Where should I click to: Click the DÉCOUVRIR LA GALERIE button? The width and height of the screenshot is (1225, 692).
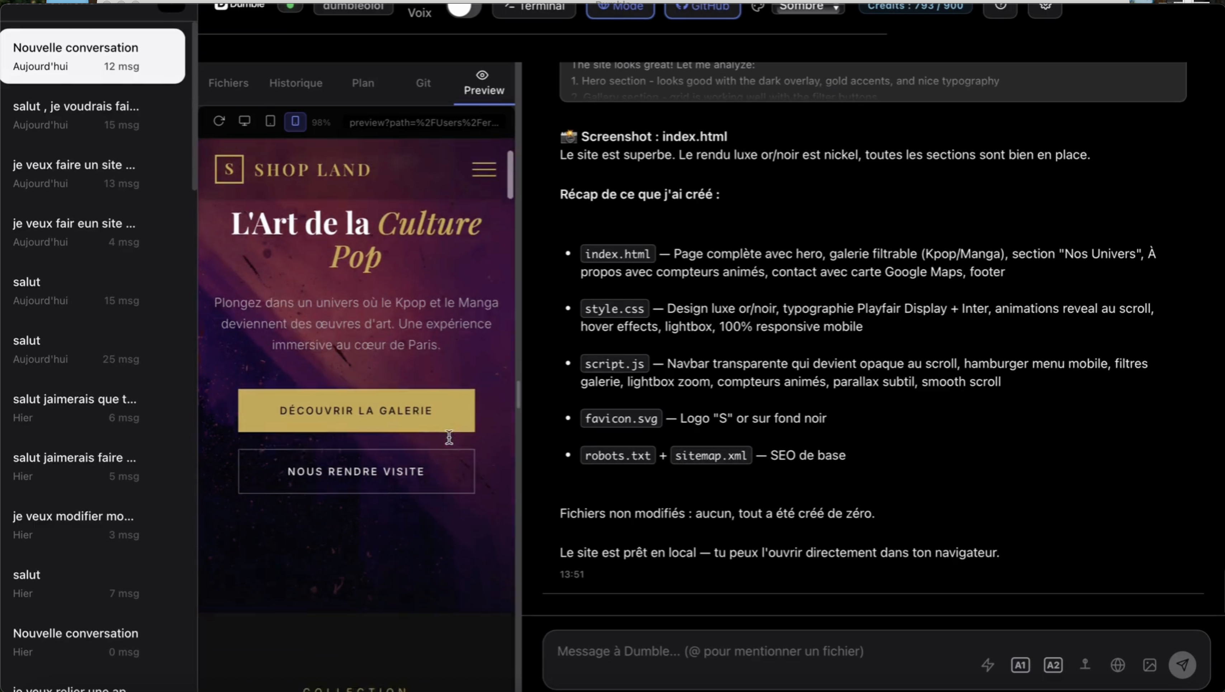tap(356, 410)
